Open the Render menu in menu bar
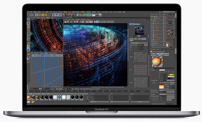The height and width of the screenshot is (122, 202). [x=65, y=12]
